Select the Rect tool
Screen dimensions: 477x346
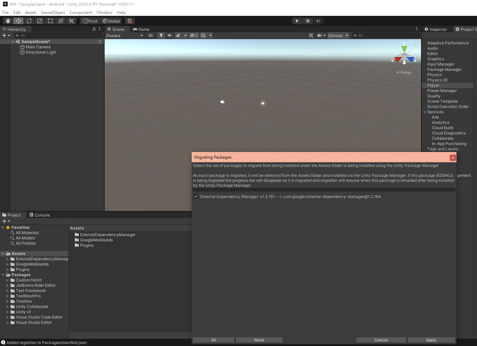(50, 21)
